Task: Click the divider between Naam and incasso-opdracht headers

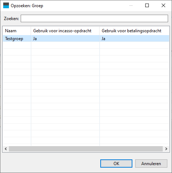Action: [x=31, y=31]
